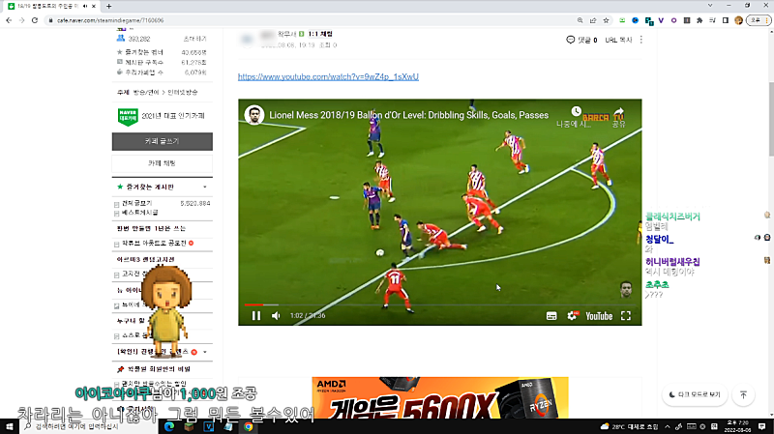The image size is (774, 434).
Task: Expand the section arrow beside the red dot
Action: click(x=205, y=352)
